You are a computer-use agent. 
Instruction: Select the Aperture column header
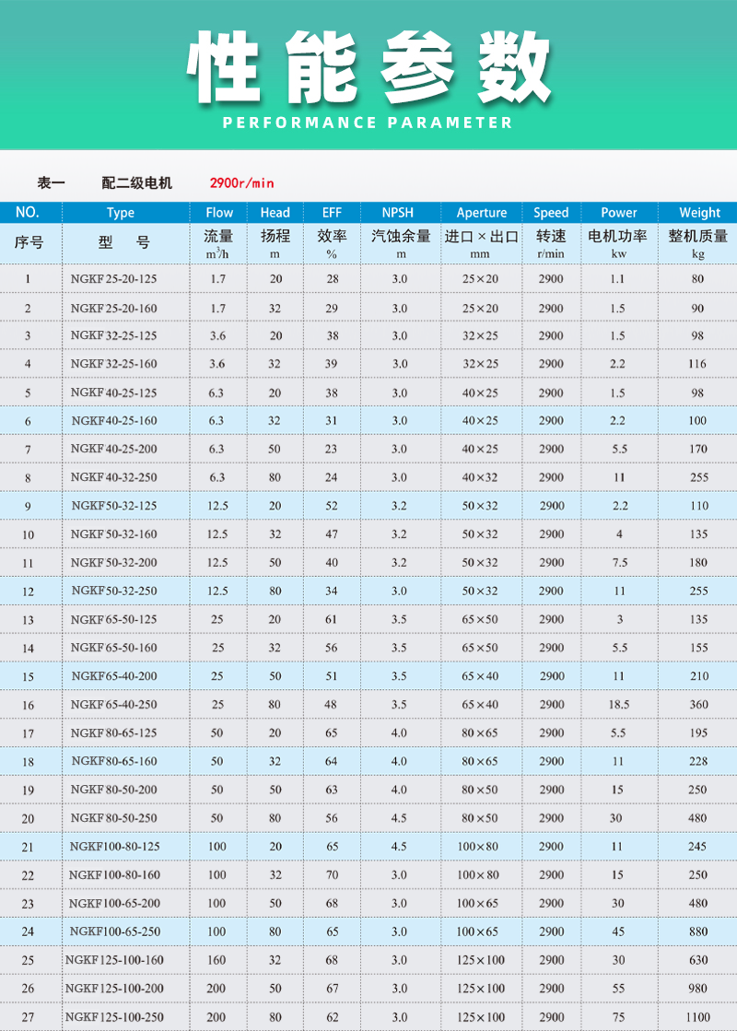coord(481,213)
